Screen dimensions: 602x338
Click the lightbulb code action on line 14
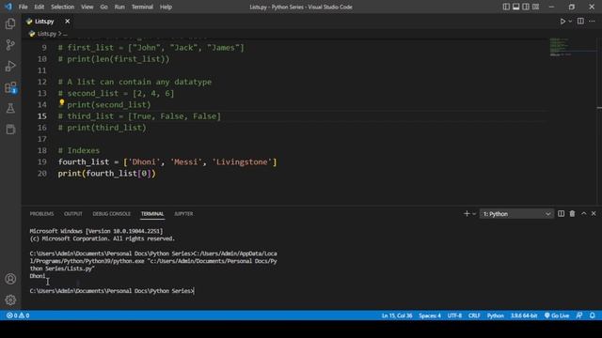coord(61,102)
